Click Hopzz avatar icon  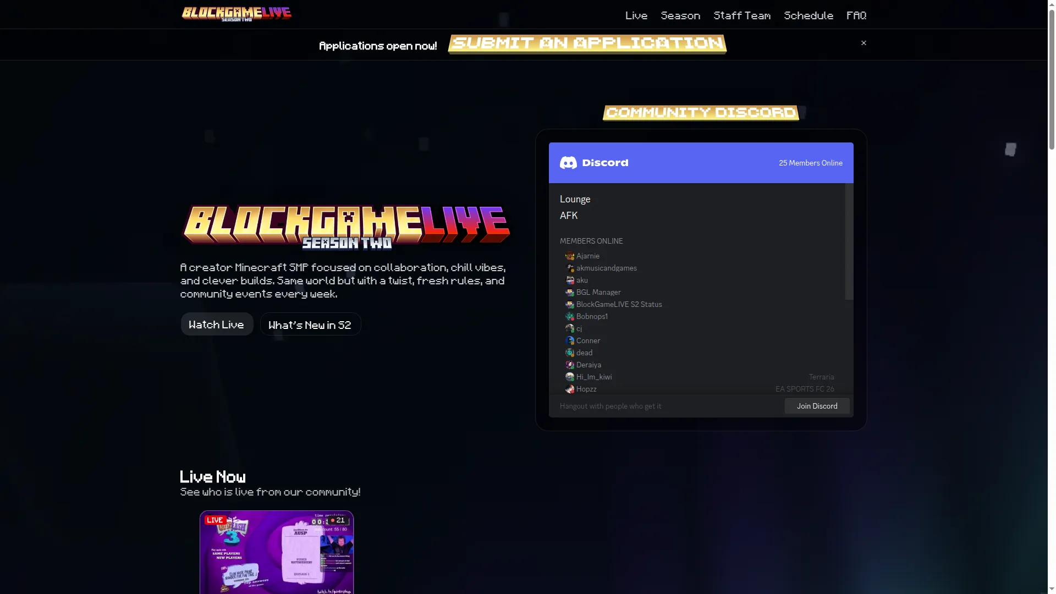(x=570, y=389)
